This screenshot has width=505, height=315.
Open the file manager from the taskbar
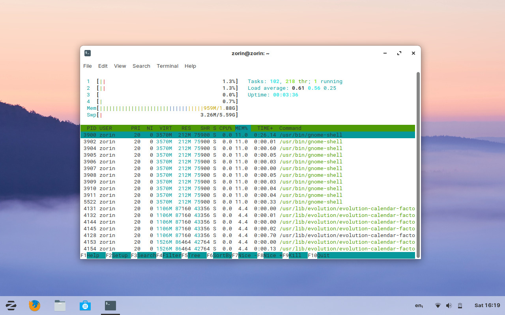click(60, 305)
